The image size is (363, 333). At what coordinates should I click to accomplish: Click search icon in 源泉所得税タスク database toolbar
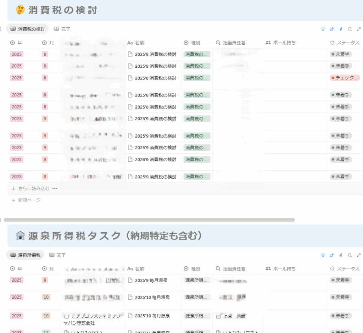click(350, 255)
